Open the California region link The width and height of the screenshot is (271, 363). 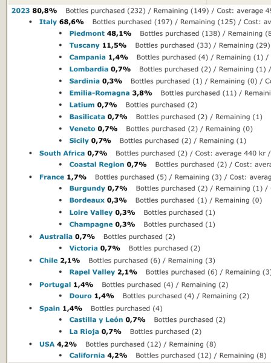87,355
